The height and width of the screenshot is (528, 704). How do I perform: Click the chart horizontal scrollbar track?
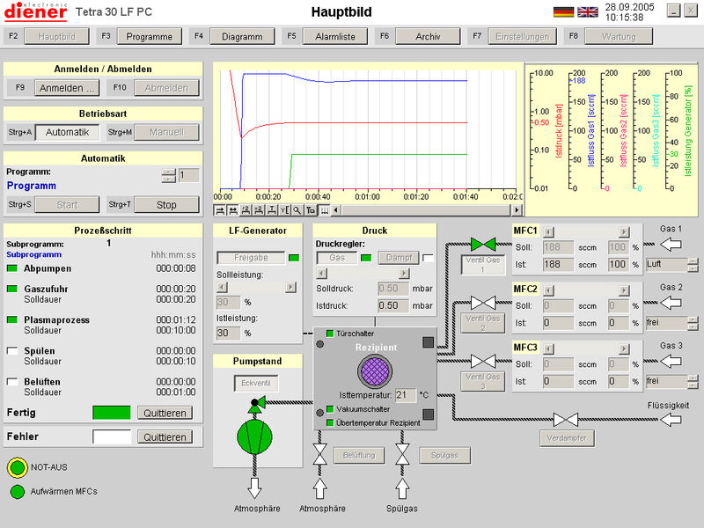tap(426, 210)
